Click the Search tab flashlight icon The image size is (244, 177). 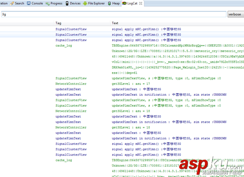(13, 3)
